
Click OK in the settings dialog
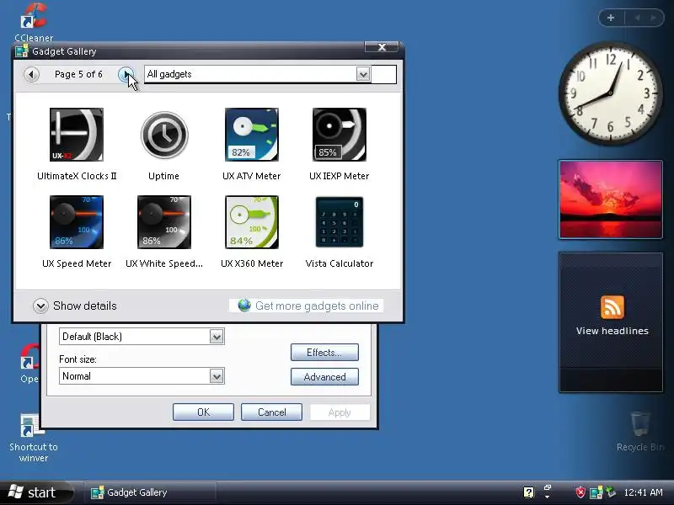[203, 412]
